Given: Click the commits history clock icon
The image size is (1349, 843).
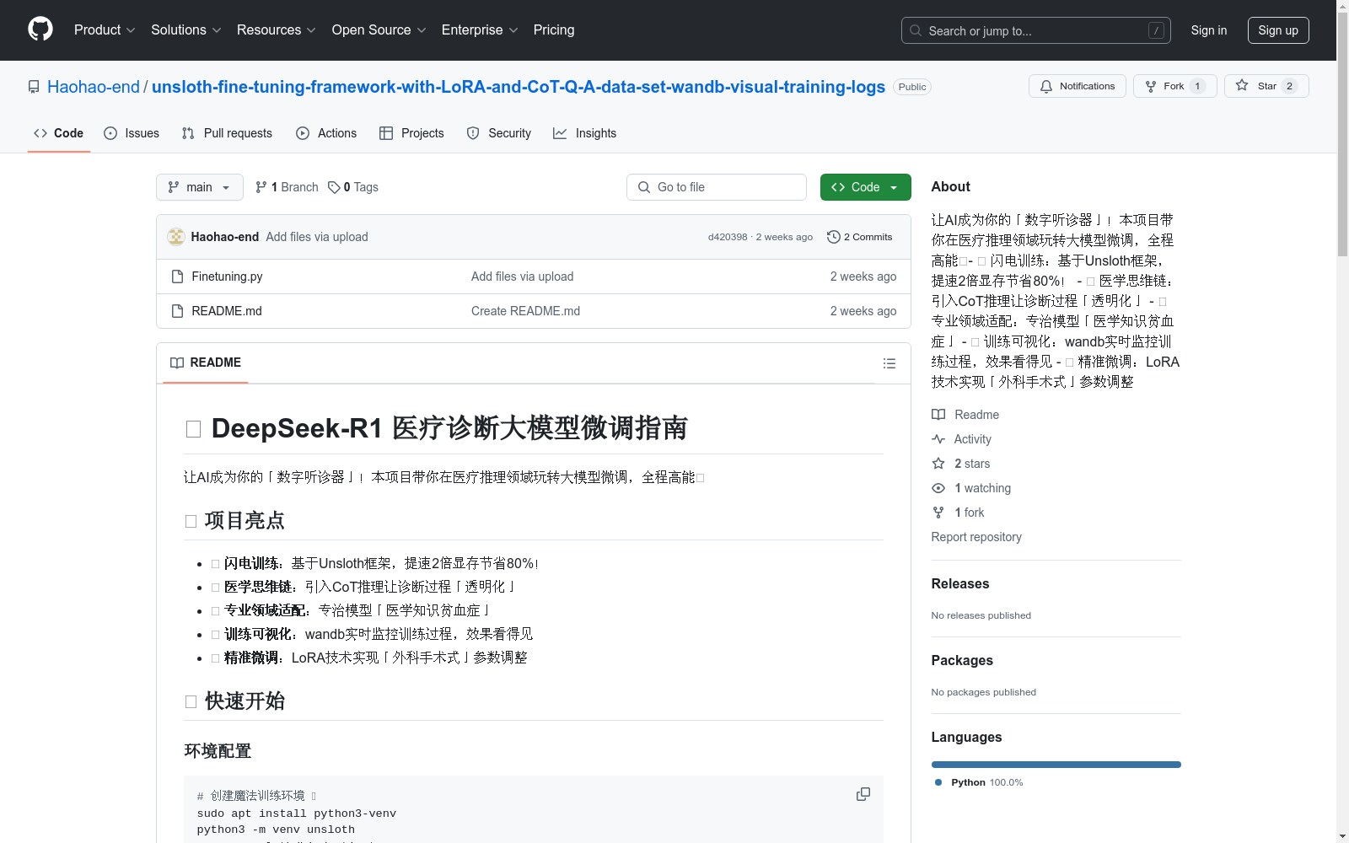Looking at the screenshot, I should pos(834,237).
